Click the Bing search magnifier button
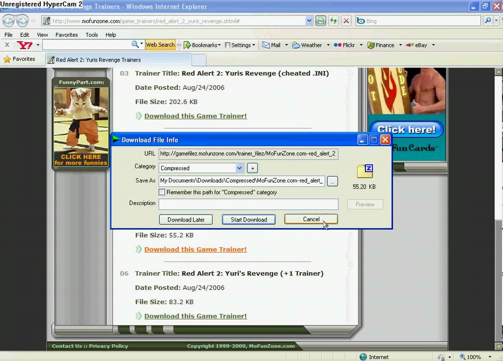The width and height of the screenshot is (503, 361). click(488, 21)
